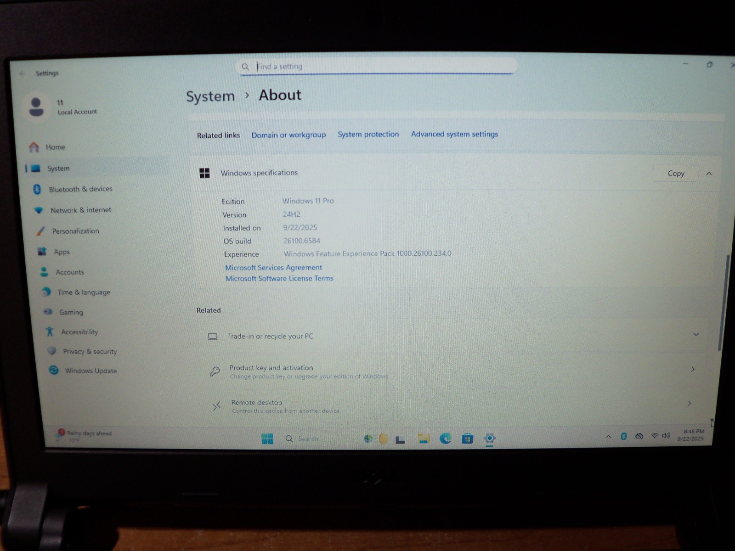Open File Explorer from the taskbar
Viewport: 735px width, 551px height.
[x=424, y=439]
